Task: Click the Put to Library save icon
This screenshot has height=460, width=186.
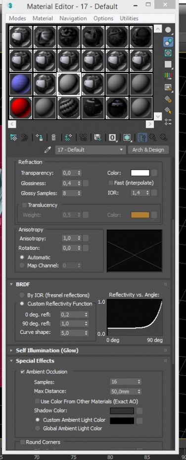Action: (97, 137)
